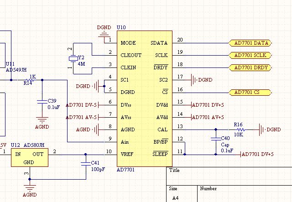The width and height of the screenshot is (292, 202).
Task: Select the 0.1uF value of C39
Action: click(54, 107)
